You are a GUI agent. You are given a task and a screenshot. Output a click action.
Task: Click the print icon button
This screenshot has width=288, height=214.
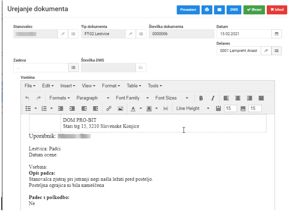[207, 10]
